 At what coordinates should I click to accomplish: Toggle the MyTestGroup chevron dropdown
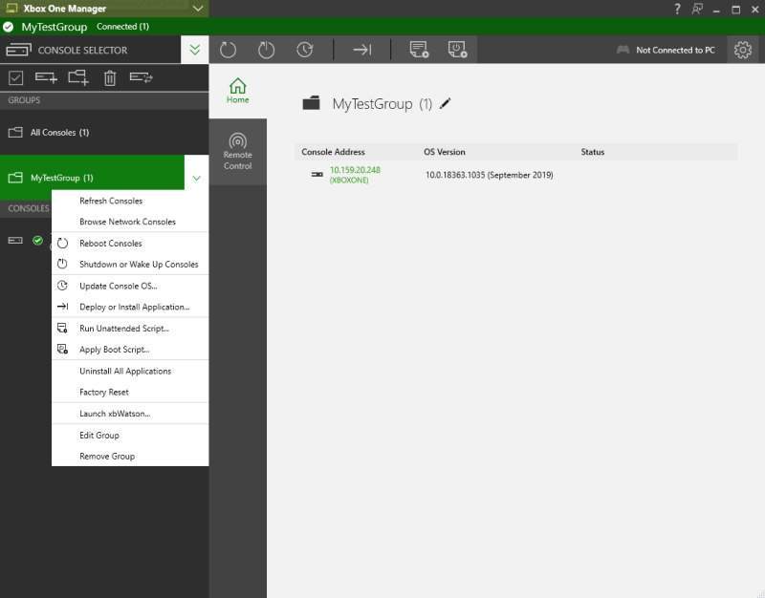coord(197,178)
